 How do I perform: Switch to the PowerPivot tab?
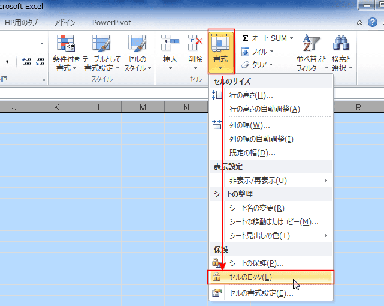coord(111,23)
